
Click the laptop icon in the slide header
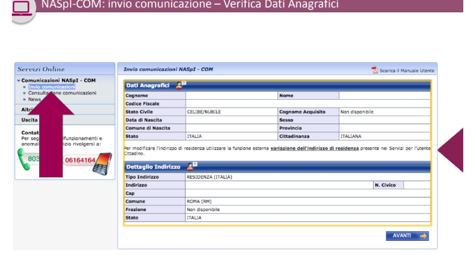coord(22,8)
